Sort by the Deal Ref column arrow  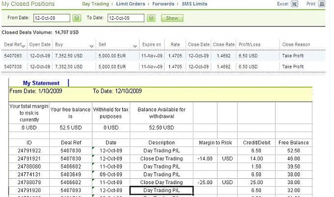(x=24, y=47)
